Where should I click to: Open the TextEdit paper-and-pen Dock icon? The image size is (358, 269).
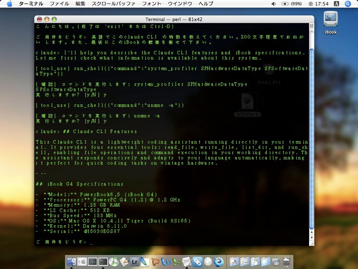pos(187,262)
